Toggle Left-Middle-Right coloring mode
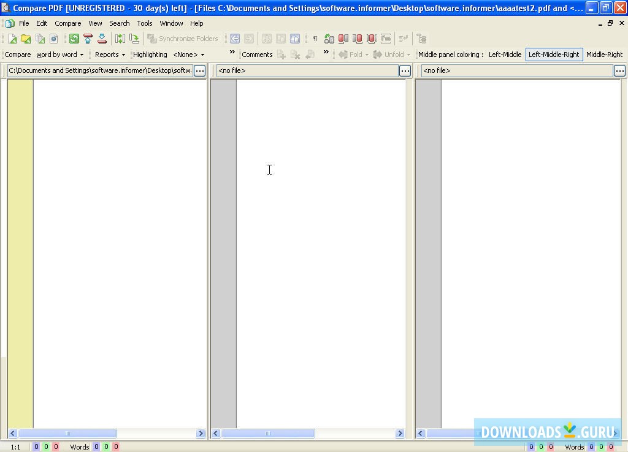The image size is (628, 452). tap(554, 55)
